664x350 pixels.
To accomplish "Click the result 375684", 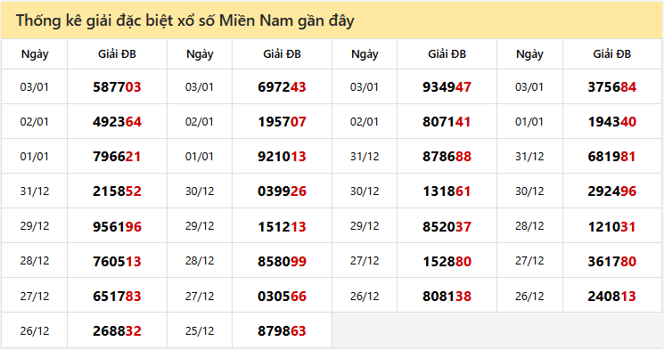I will click(x=612, y=87).
